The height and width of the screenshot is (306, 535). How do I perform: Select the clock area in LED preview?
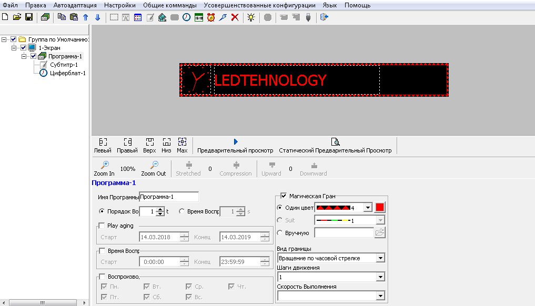197,80
